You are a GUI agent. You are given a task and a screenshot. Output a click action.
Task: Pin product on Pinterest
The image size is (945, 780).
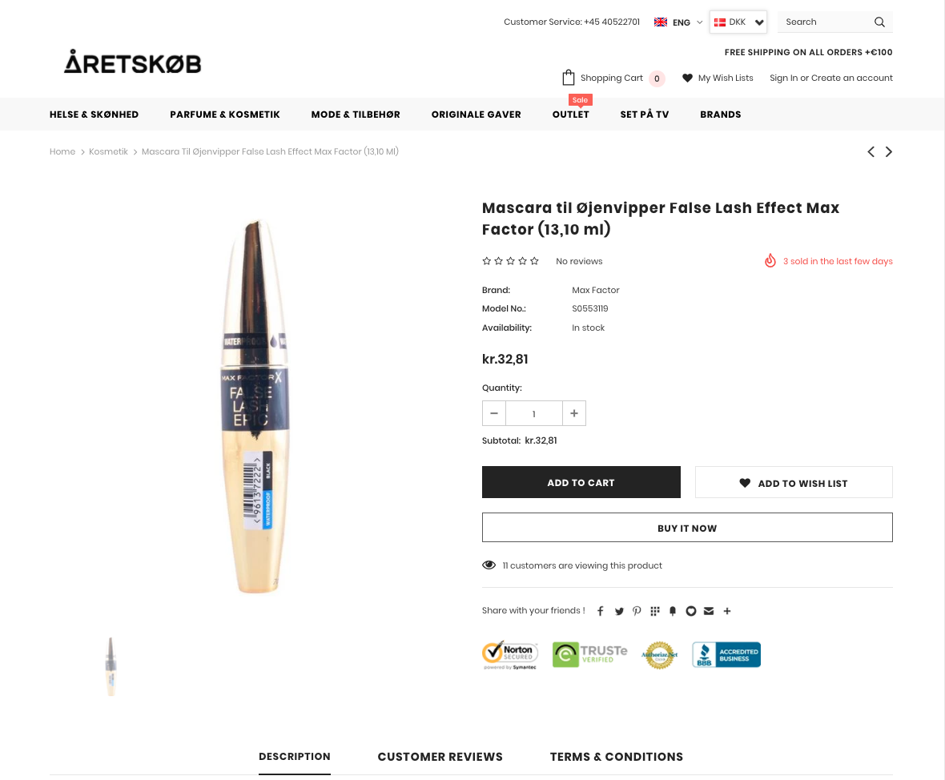(x=637, y=611)
